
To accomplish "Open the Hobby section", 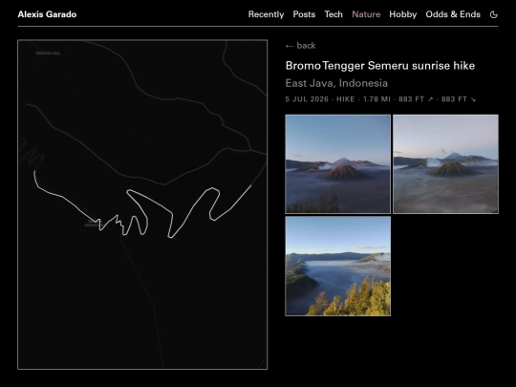I will [403, 14].
